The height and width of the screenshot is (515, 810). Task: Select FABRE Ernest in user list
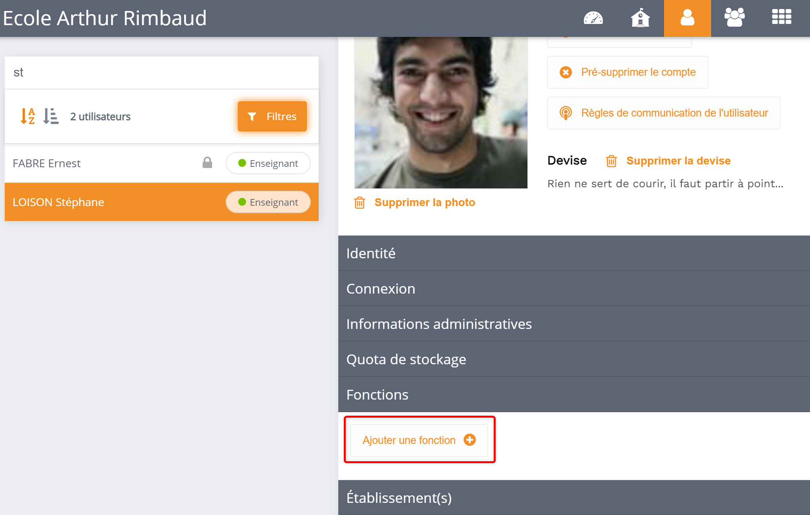click(47, 163)
